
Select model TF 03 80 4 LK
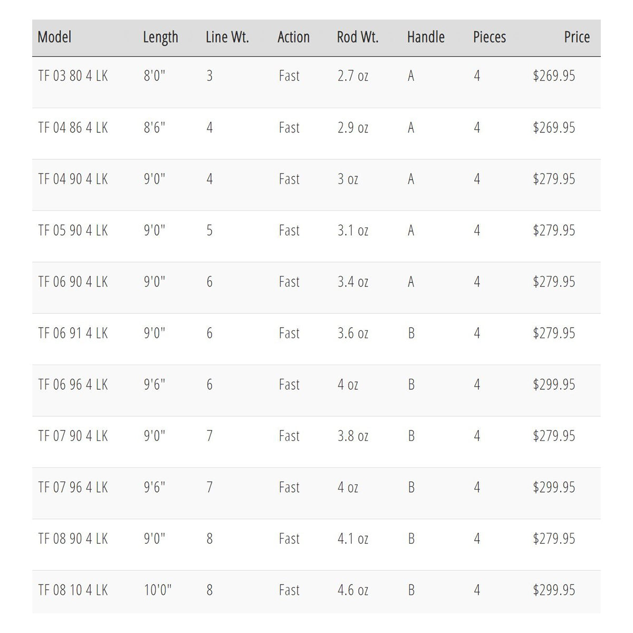73,76
